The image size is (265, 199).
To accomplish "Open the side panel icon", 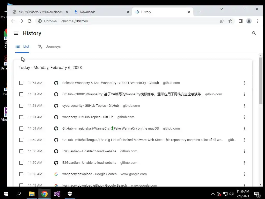I will tap(240, 21).
